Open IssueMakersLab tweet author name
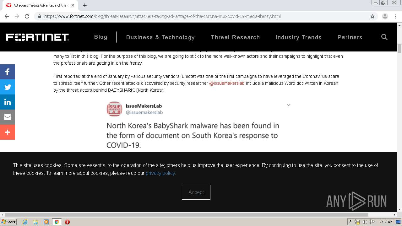The height and width of the screenshot is (226, 402). click(144, 106)
